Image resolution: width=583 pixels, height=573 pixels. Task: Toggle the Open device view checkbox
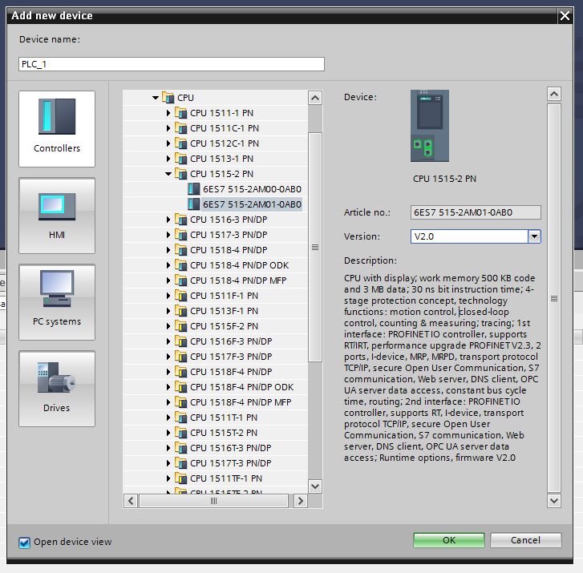coord(25,543)
